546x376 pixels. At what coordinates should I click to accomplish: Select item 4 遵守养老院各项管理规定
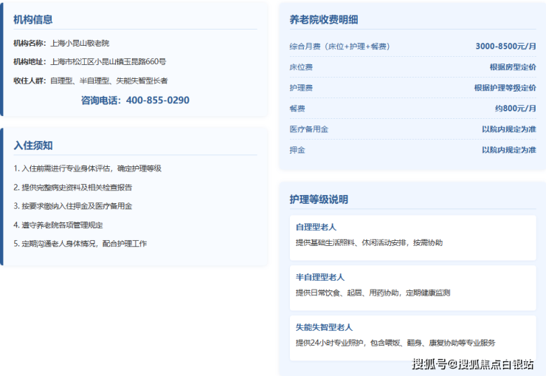58,225
